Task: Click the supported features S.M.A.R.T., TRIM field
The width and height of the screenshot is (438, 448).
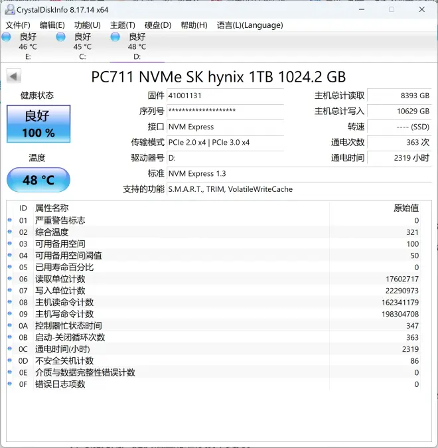Action: pos(299,189)
